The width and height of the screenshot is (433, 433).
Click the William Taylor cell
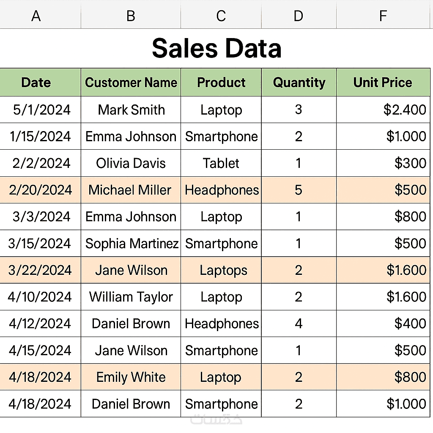pos(131,297)
